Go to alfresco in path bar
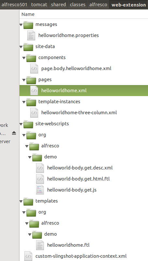The image size is (148, 261). tap(99, 5)
